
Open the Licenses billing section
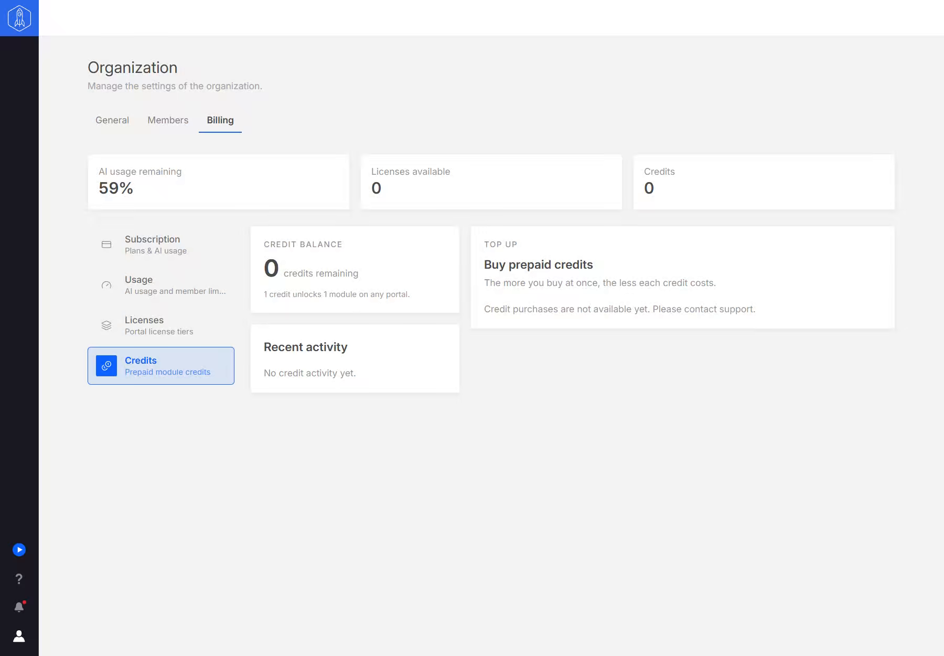161,325
